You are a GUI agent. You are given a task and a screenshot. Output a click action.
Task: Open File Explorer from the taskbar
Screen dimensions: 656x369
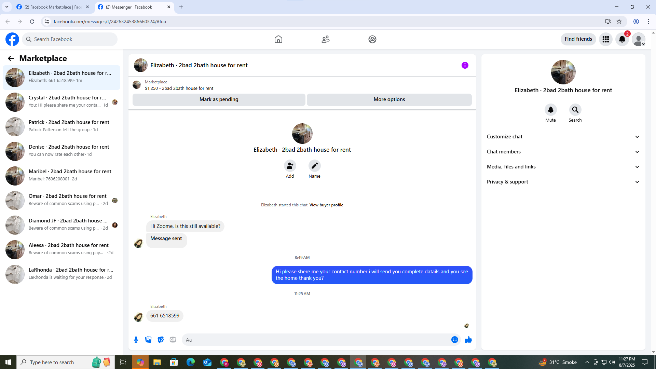tap(157, 362)
